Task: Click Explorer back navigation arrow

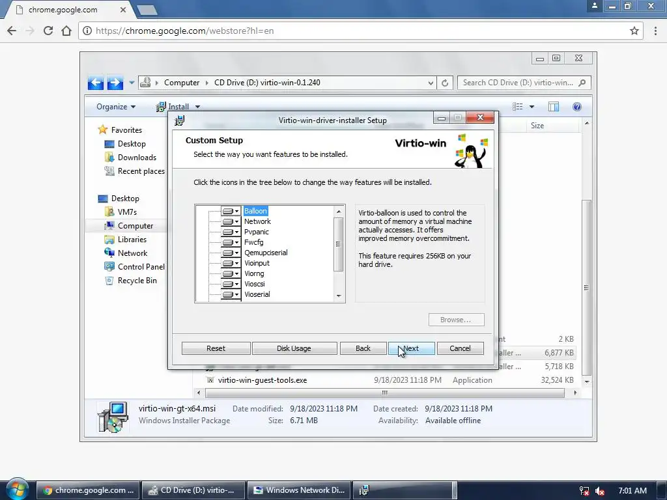Action: pyautogui.click(x=96, y=83)
